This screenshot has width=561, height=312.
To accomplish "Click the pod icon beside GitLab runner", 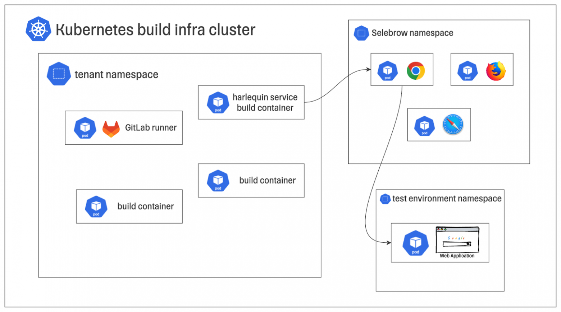I will click(85, 128).
